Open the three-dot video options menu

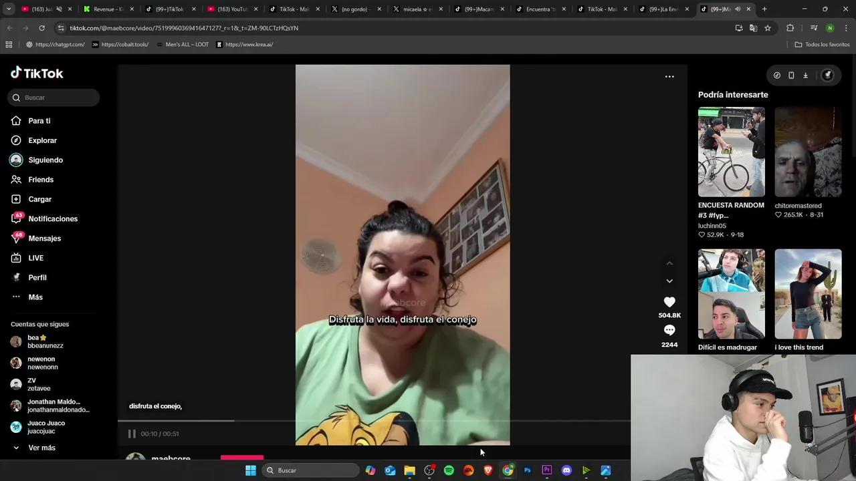[669, 77]
